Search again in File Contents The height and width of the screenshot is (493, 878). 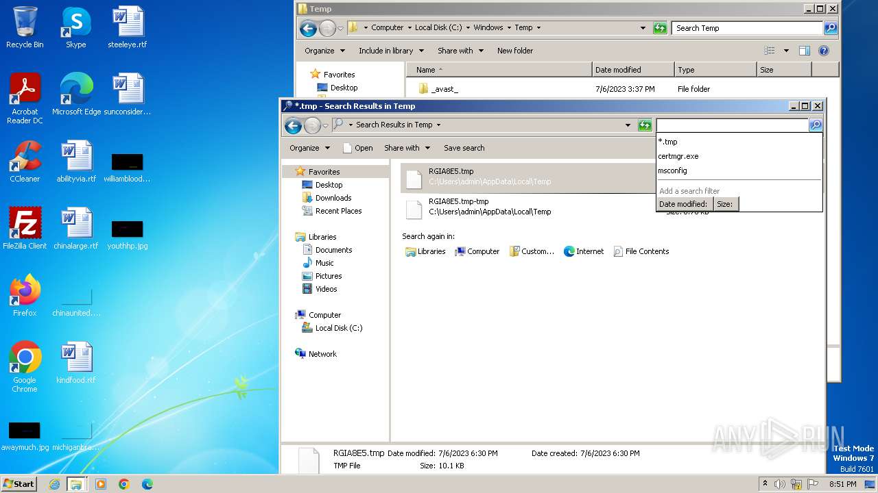[641, 251]
